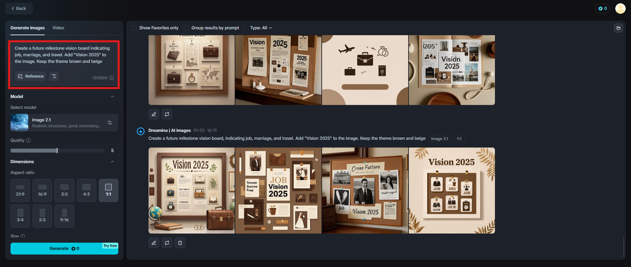Image resolution: width=631 pixels, height=267 pixels.
Task: Click the Dreamina | AI images label
Action: [170, 130]
